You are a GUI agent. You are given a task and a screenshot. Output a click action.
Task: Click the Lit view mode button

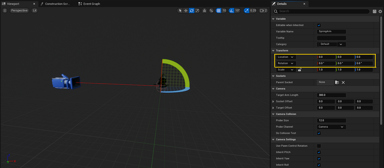point(34,10)
